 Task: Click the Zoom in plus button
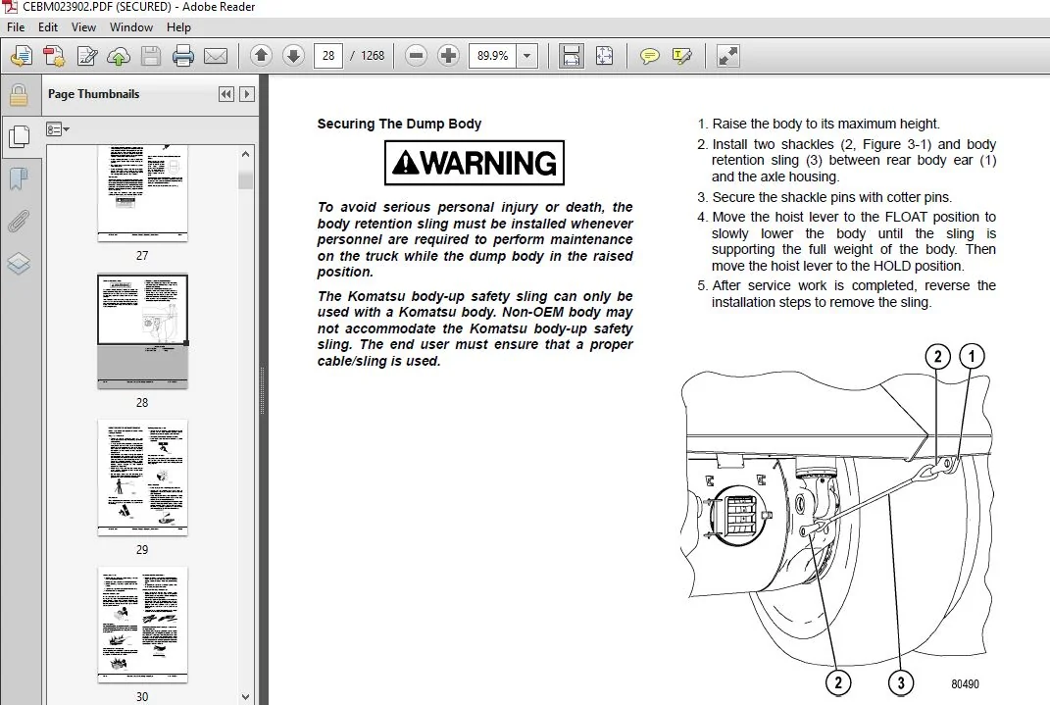[x=448, y=56]
